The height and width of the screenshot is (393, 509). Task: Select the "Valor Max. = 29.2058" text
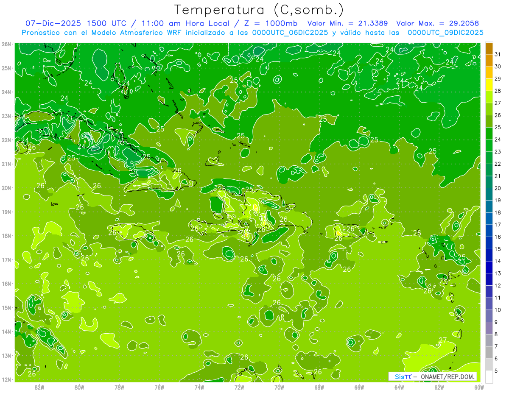click(x=438, y=23)
